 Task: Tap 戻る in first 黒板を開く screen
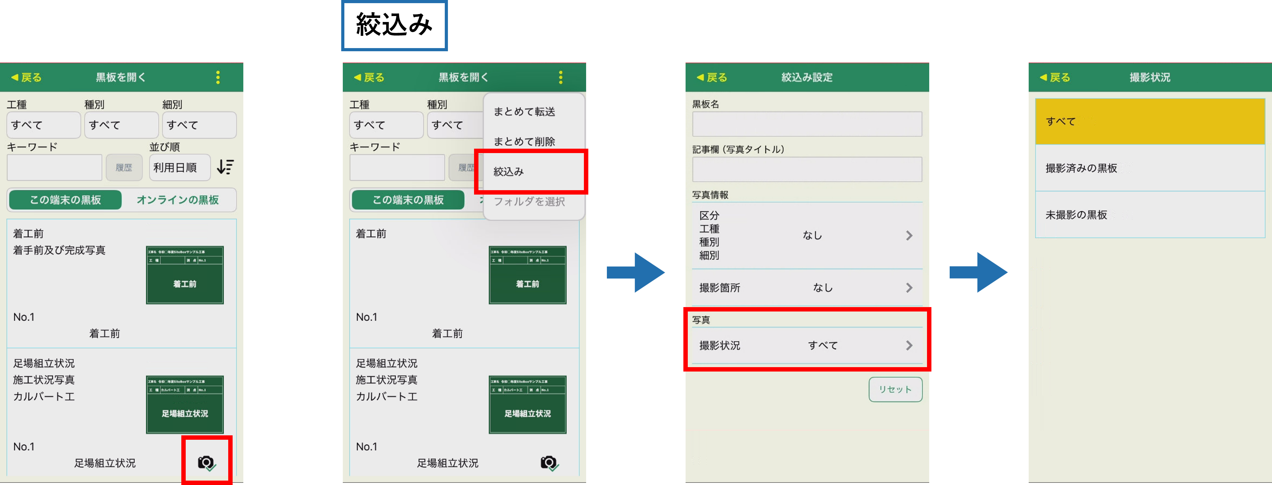(26, 77)
